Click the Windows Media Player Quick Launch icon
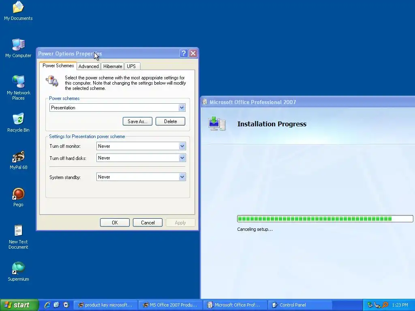Image resolution: width=415 pixels, height=311 pixels. [66, 305]
